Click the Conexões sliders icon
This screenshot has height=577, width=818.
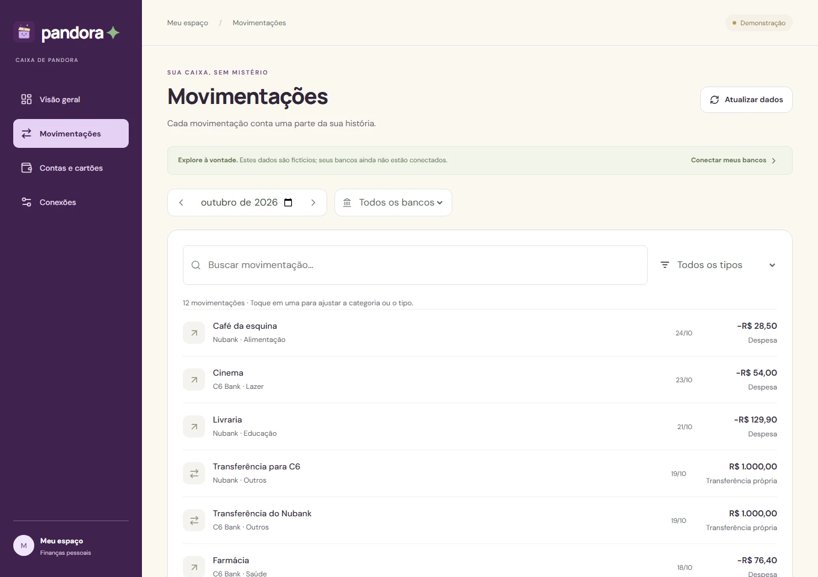click(x=26, y=202)
